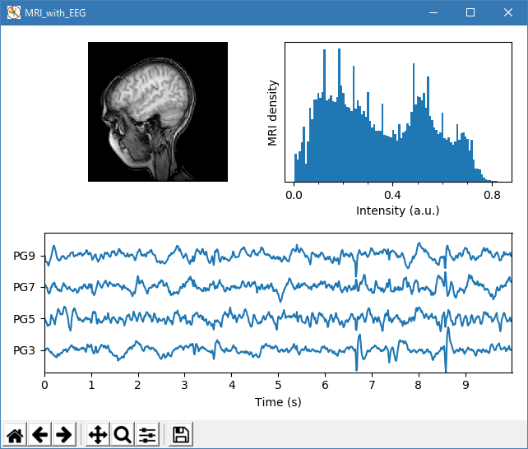The image size is (528, 449).
Task: Open the Configure subplots dialog
Action: coord(147,434)
